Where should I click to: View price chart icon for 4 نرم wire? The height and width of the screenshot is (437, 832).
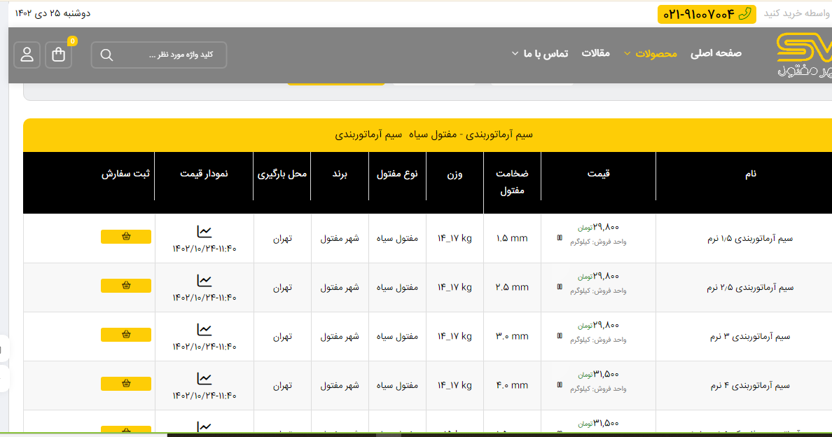click(204, 378)
